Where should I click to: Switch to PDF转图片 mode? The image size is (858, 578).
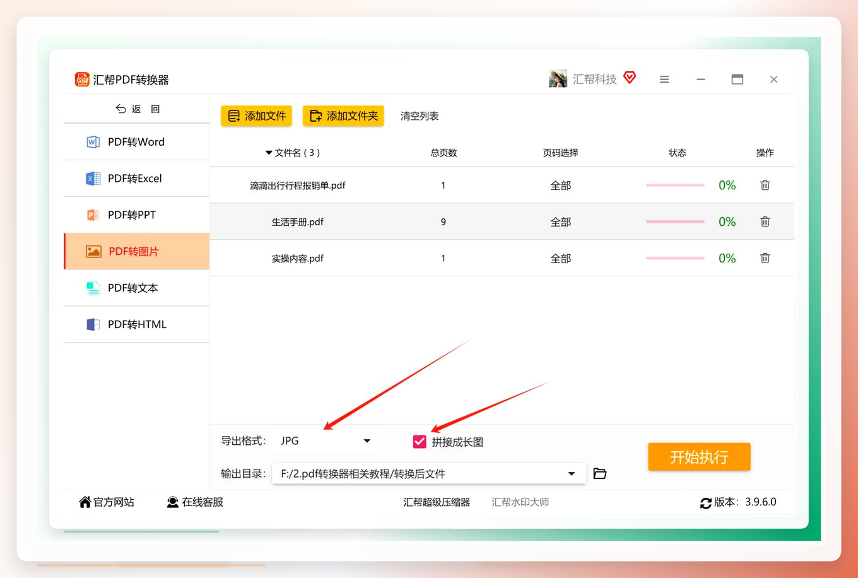(137, 251)
